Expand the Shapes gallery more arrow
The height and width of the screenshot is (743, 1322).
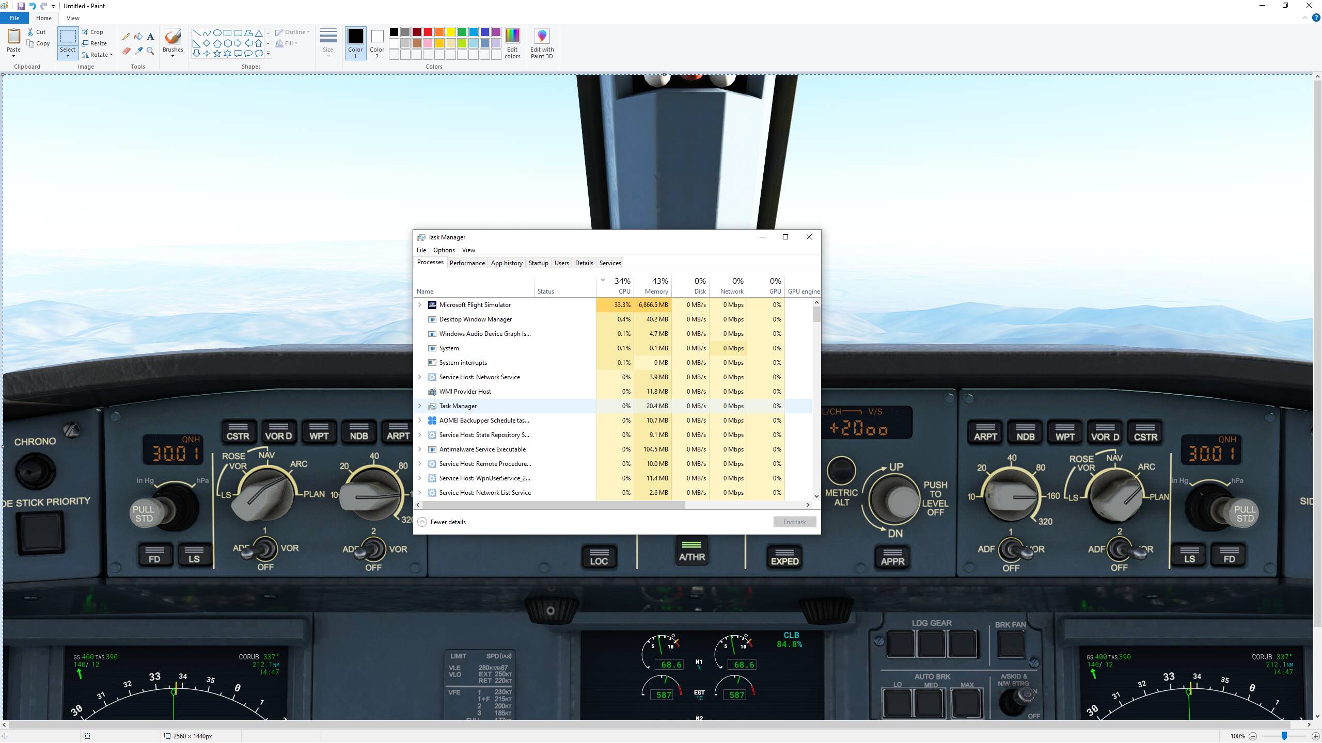268,53
